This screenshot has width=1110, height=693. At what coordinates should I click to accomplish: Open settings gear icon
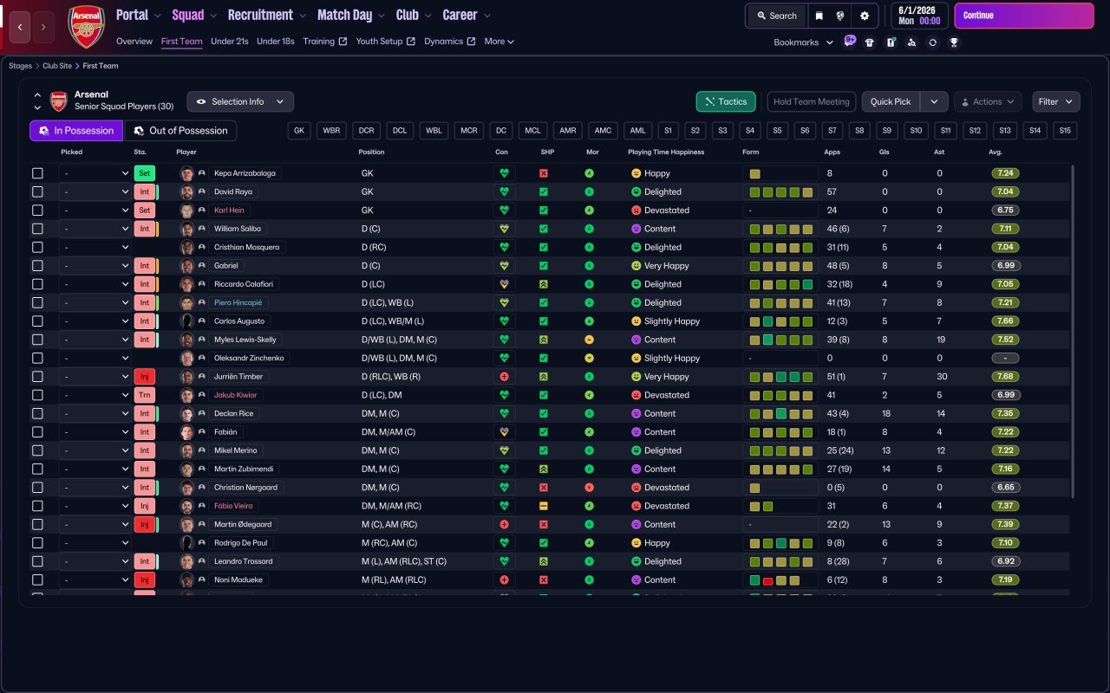click(x=864, y=16)
